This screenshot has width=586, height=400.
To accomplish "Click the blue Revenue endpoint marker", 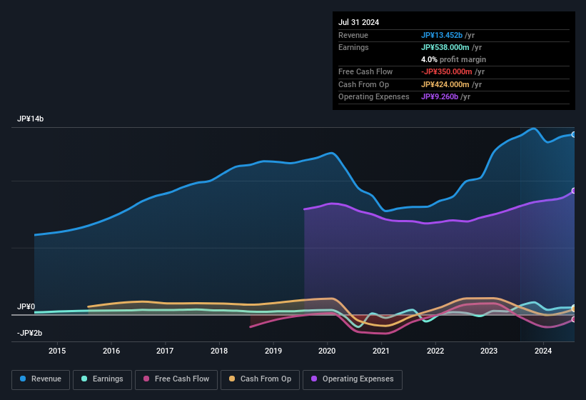I will pos(574,134).
